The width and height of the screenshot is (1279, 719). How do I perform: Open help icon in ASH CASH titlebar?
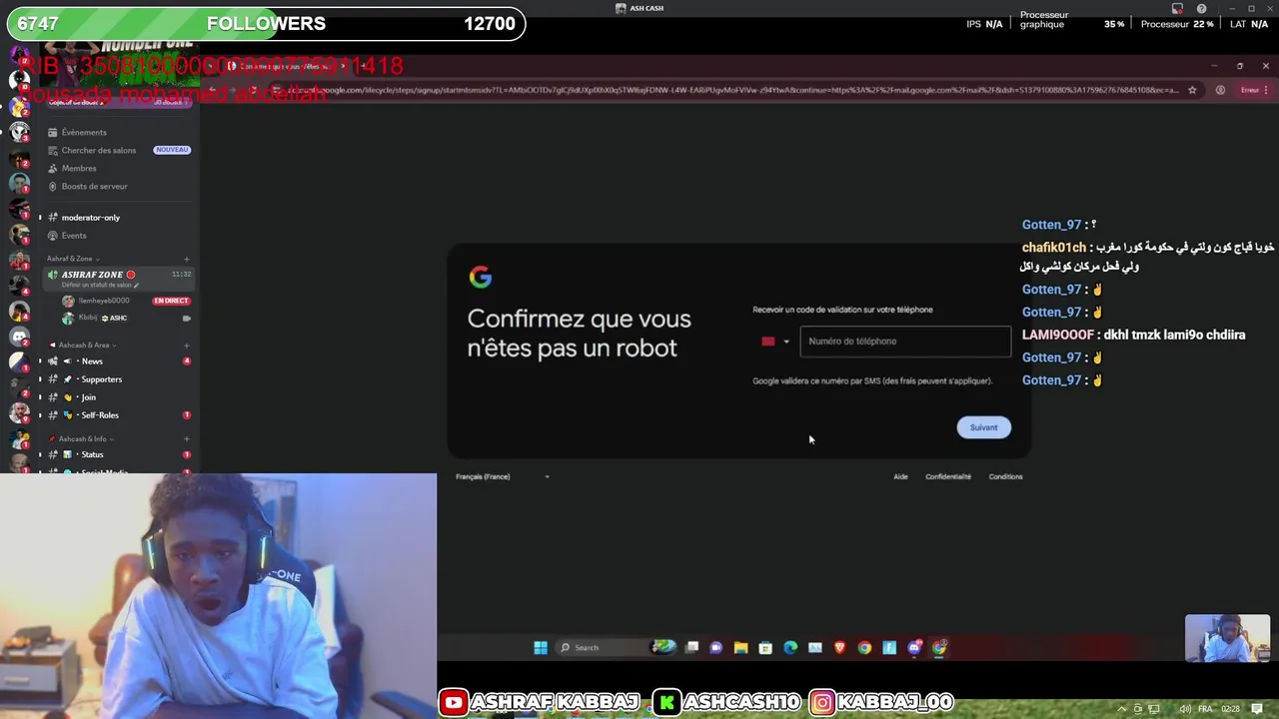1201,9
